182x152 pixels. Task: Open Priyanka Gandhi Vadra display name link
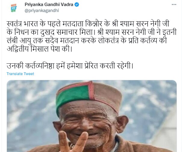point(49,5)
